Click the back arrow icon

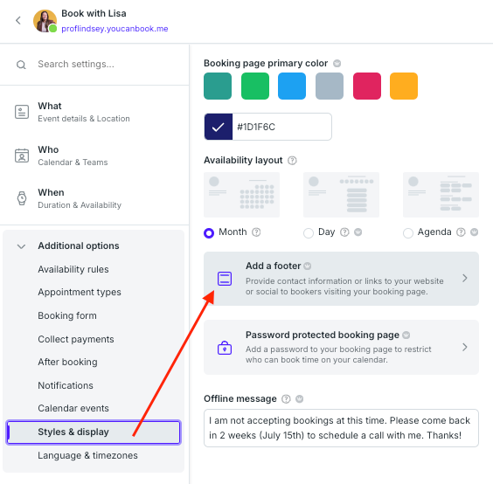coord(18,21)
